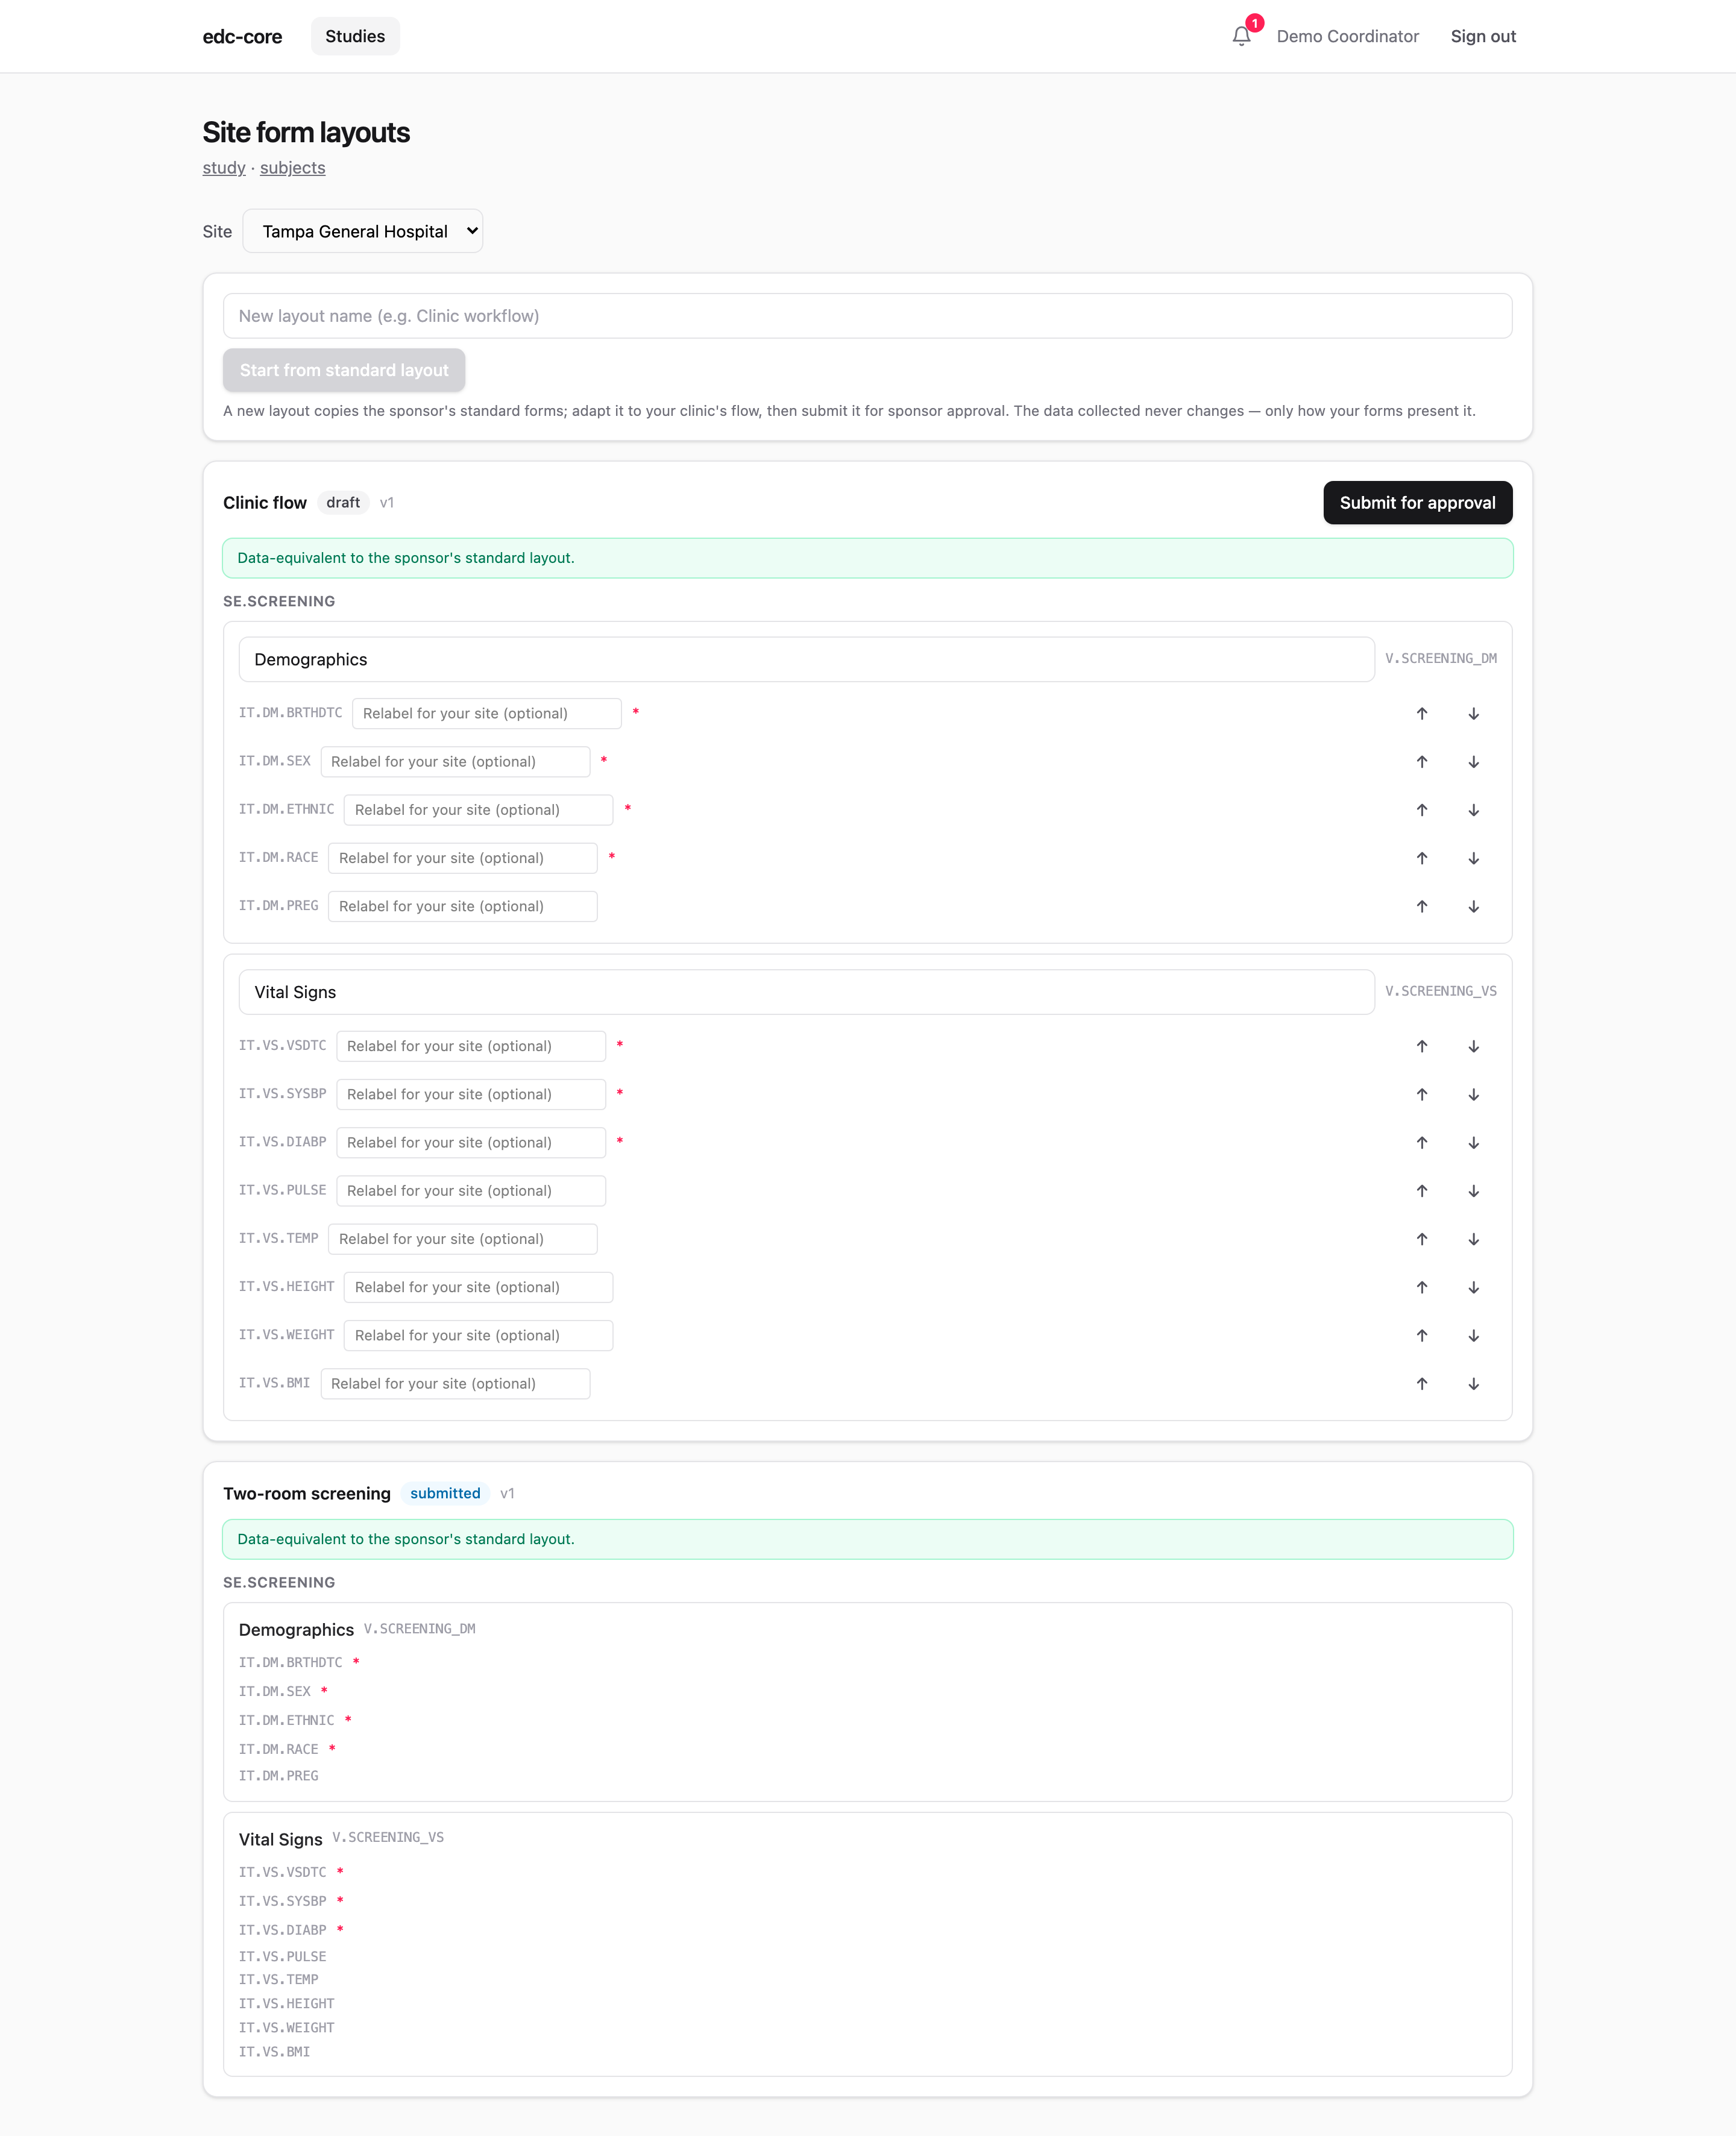The image size is (1736, 2136).
Task: Click the submitted status badge
Action: [x=445, y=1493]
